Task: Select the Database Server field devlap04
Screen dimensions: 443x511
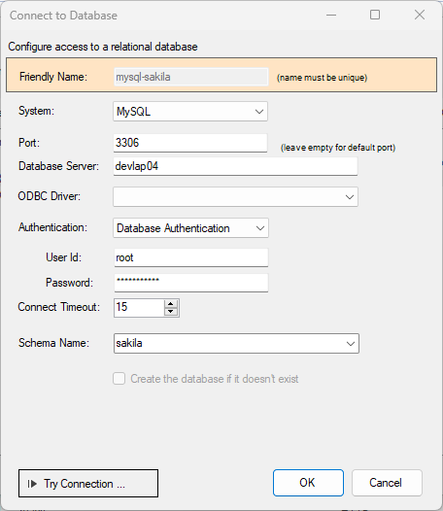Action: point(235,166)
